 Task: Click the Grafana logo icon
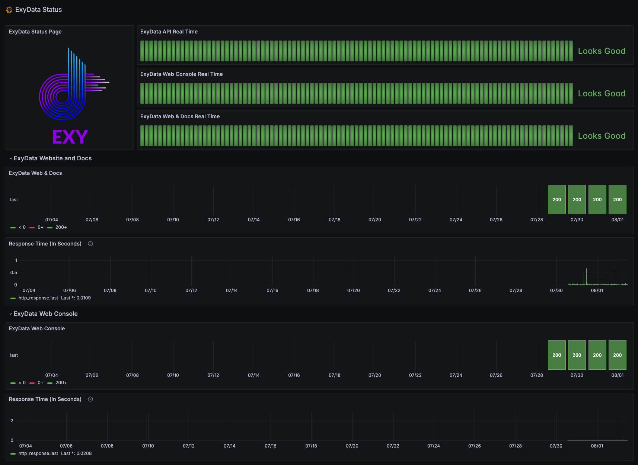pos(9,10)
